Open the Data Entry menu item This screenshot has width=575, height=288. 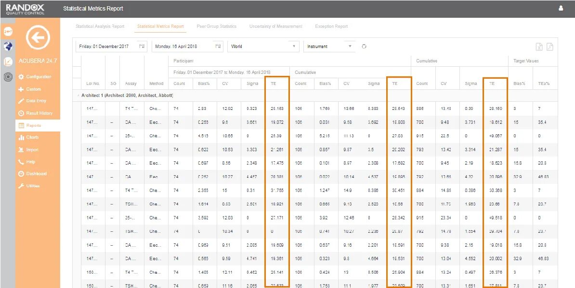click(38, 101)
